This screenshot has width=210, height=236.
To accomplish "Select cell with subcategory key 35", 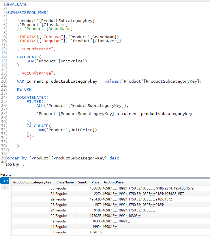I will pyautogui.click(x=33, y=188).
